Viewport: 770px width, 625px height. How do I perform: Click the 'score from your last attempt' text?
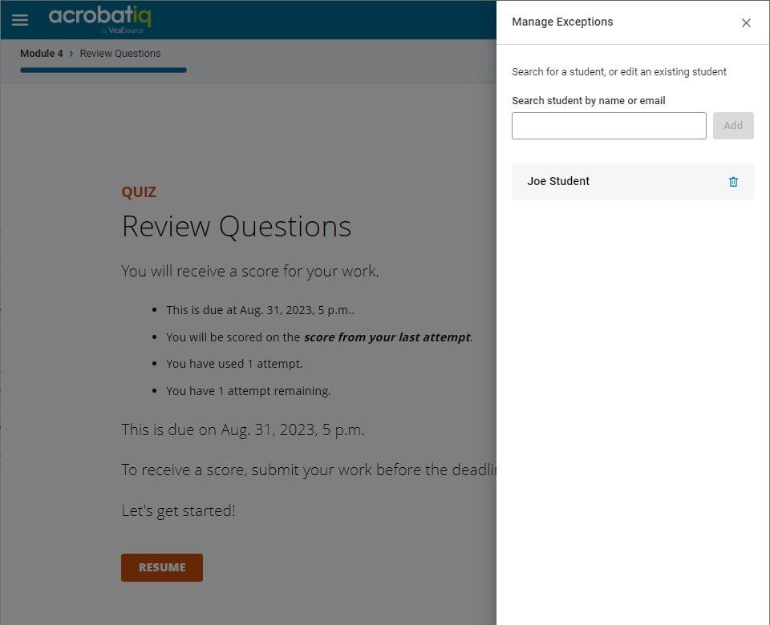coord(387,337)
